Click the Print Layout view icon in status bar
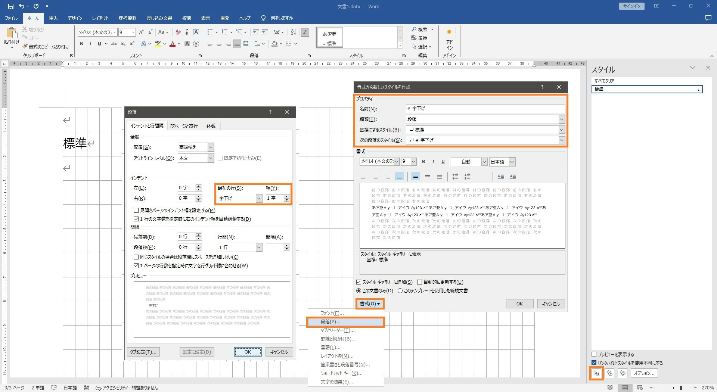717x392 pixels. pyautogui.click(x=625, y=388)
